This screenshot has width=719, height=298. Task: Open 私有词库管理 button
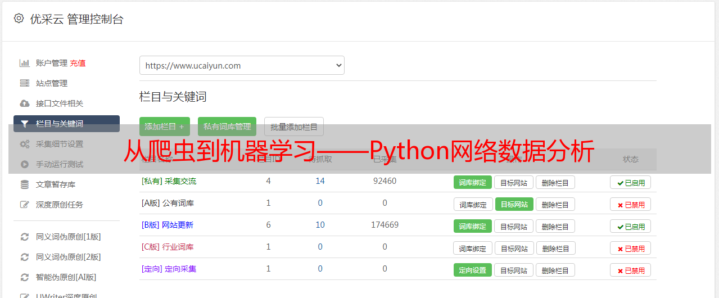click(227, 127)
